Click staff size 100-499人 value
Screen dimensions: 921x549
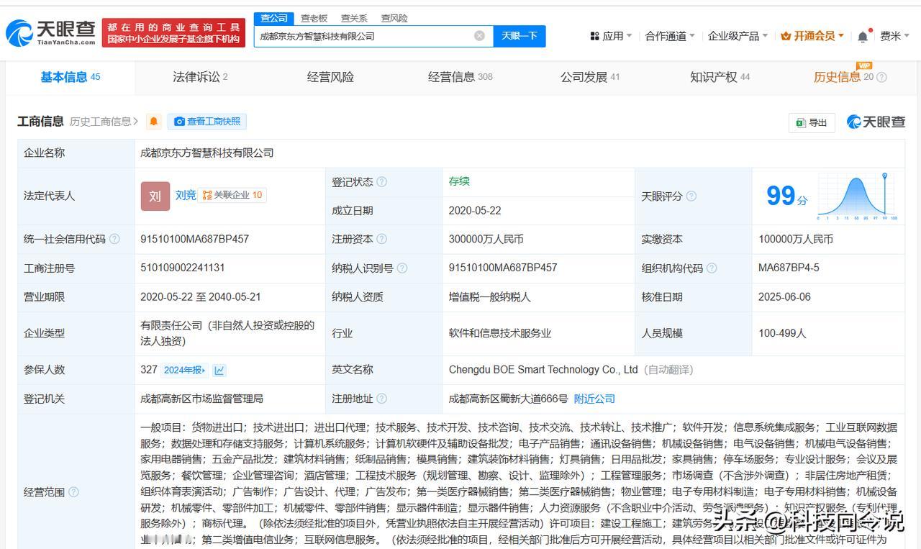pos(782,333)
